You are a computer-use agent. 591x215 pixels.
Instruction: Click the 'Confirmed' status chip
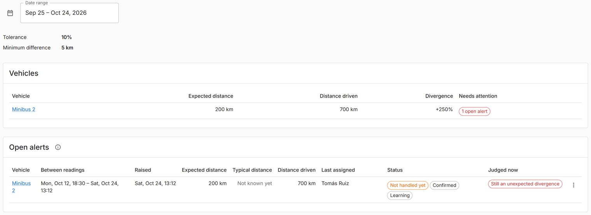pyautogui.click(x=444, y=185)
